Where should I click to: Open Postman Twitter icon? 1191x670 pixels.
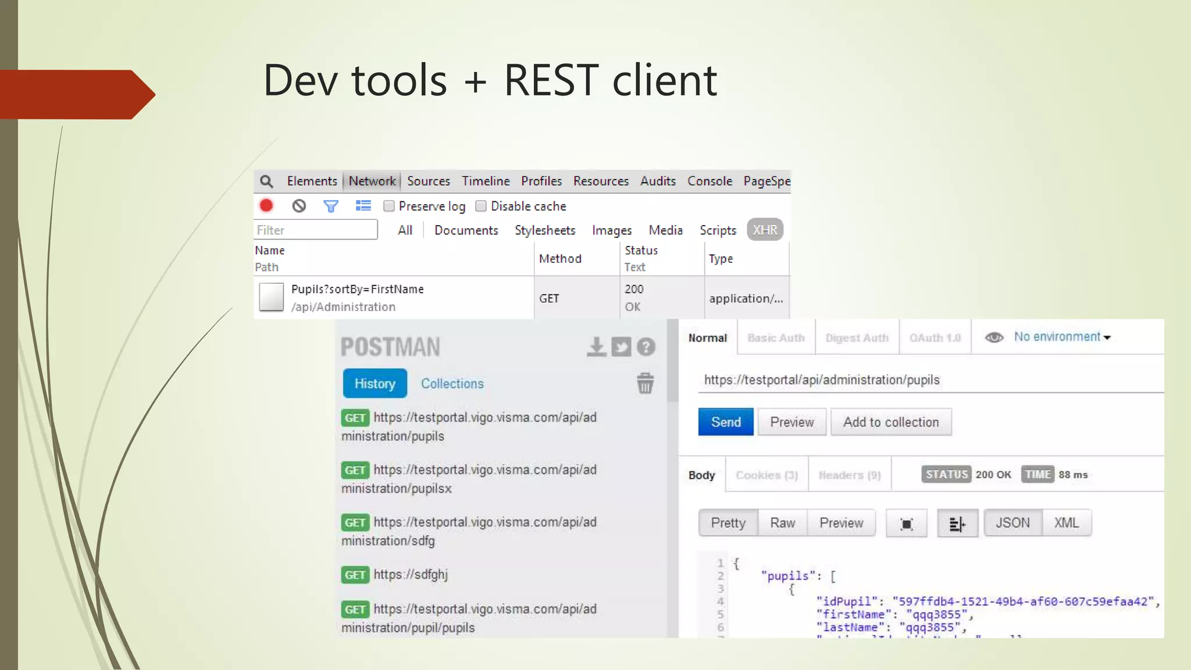pyautogui.click(x=621, y=347)
